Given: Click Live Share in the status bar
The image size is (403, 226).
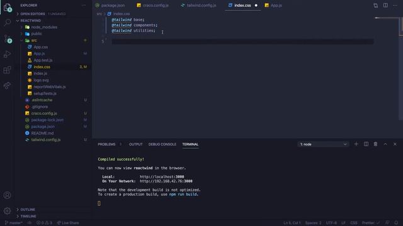Looking at the screenshot, I should pyautogui.click(x=68, y=223).
